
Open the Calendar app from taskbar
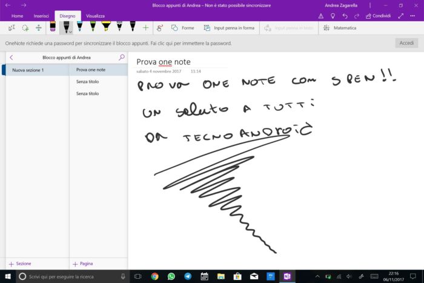tap(205, 276)
